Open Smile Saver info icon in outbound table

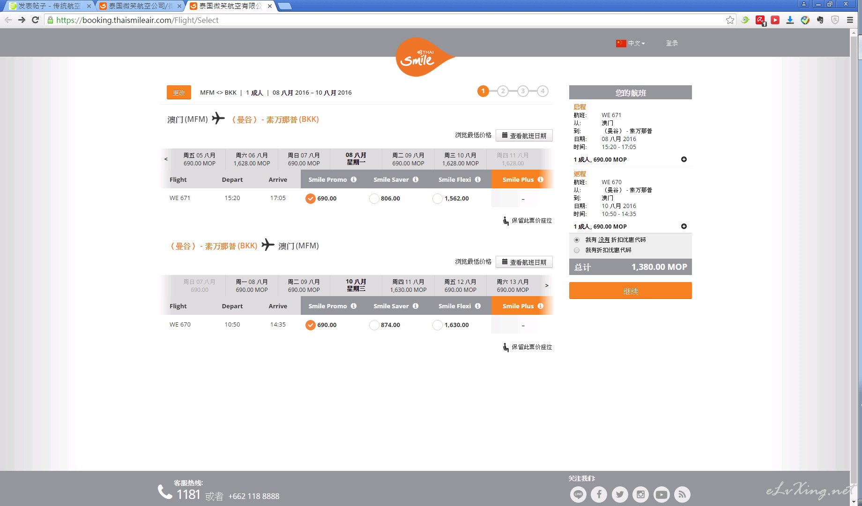tap(416, 179)
